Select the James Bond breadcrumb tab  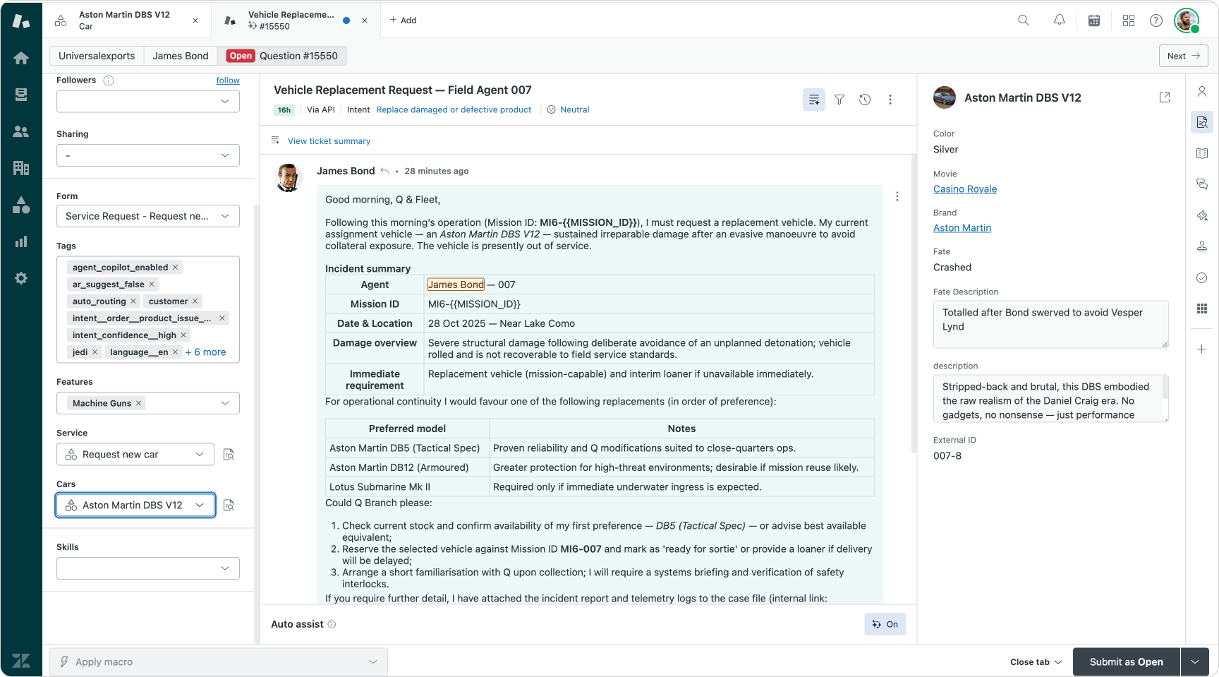181,56
